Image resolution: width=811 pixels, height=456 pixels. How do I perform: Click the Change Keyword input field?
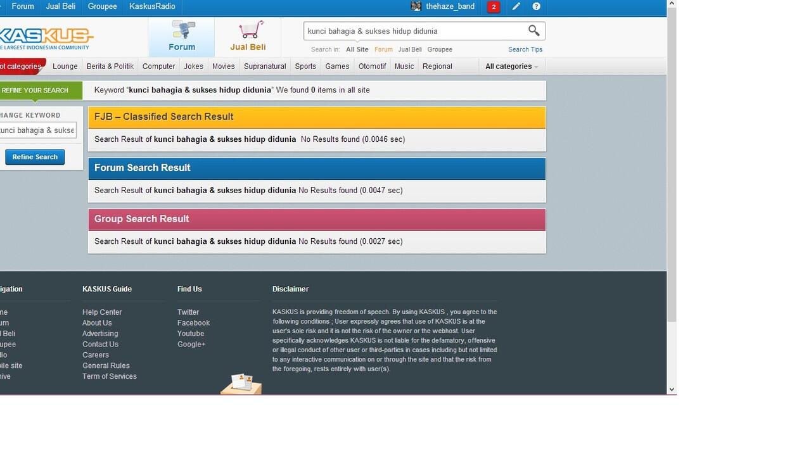point(37,130)
